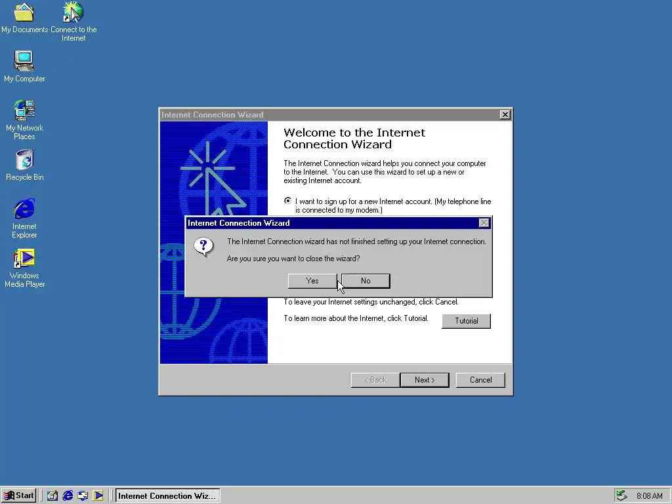
Task: Click question mark icon in dialog
Action: [x=203, y=247]
